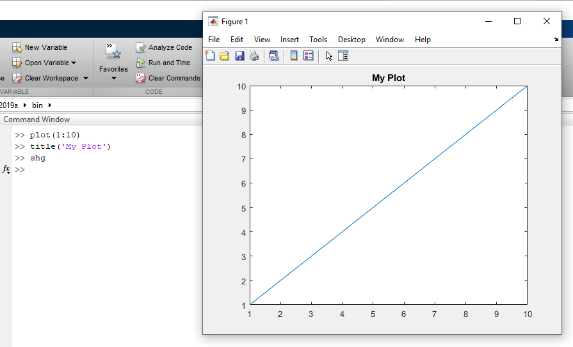The height and width of the screenshot is (347, 573).
Task: Click the Command Window title bar
Action: pyautogui.click(x=101, y=120)
